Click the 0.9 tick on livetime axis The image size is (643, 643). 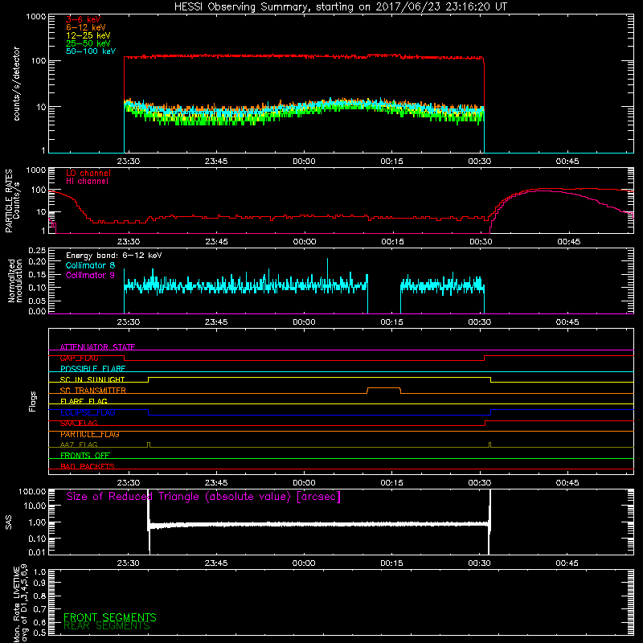(x=39, y=583)
